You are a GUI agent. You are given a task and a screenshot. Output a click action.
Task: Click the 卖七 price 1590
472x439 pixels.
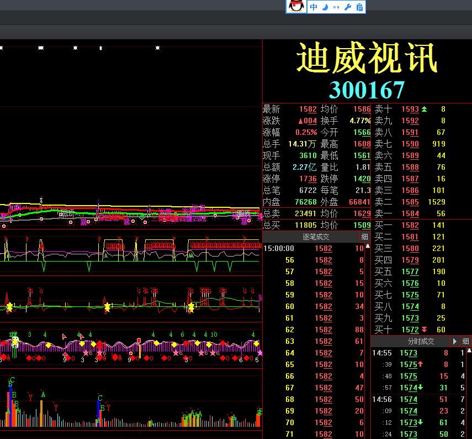(410, 144)
